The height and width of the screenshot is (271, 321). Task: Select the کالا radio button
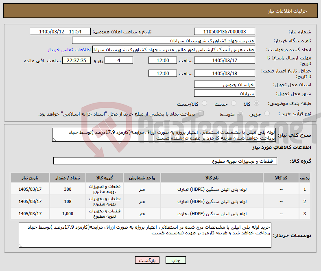[256, 104]
